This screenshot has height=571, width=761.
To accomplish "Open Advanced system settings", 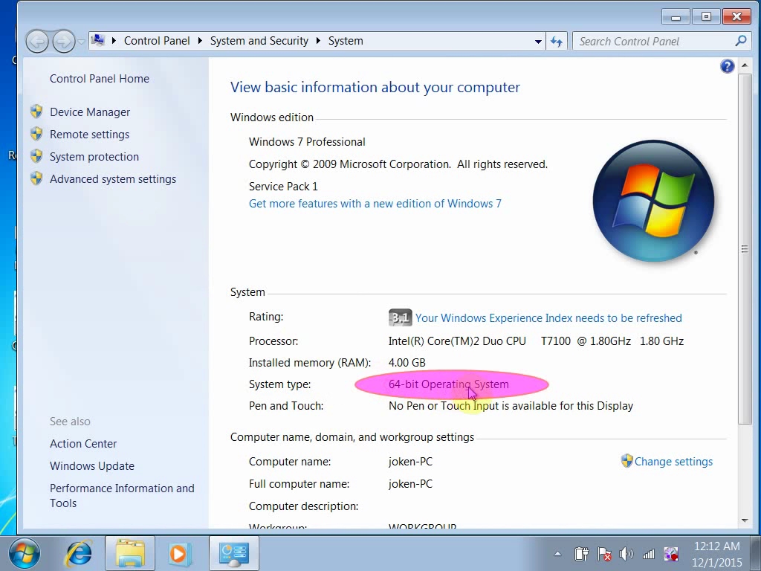I will click(x=113, y=179).
